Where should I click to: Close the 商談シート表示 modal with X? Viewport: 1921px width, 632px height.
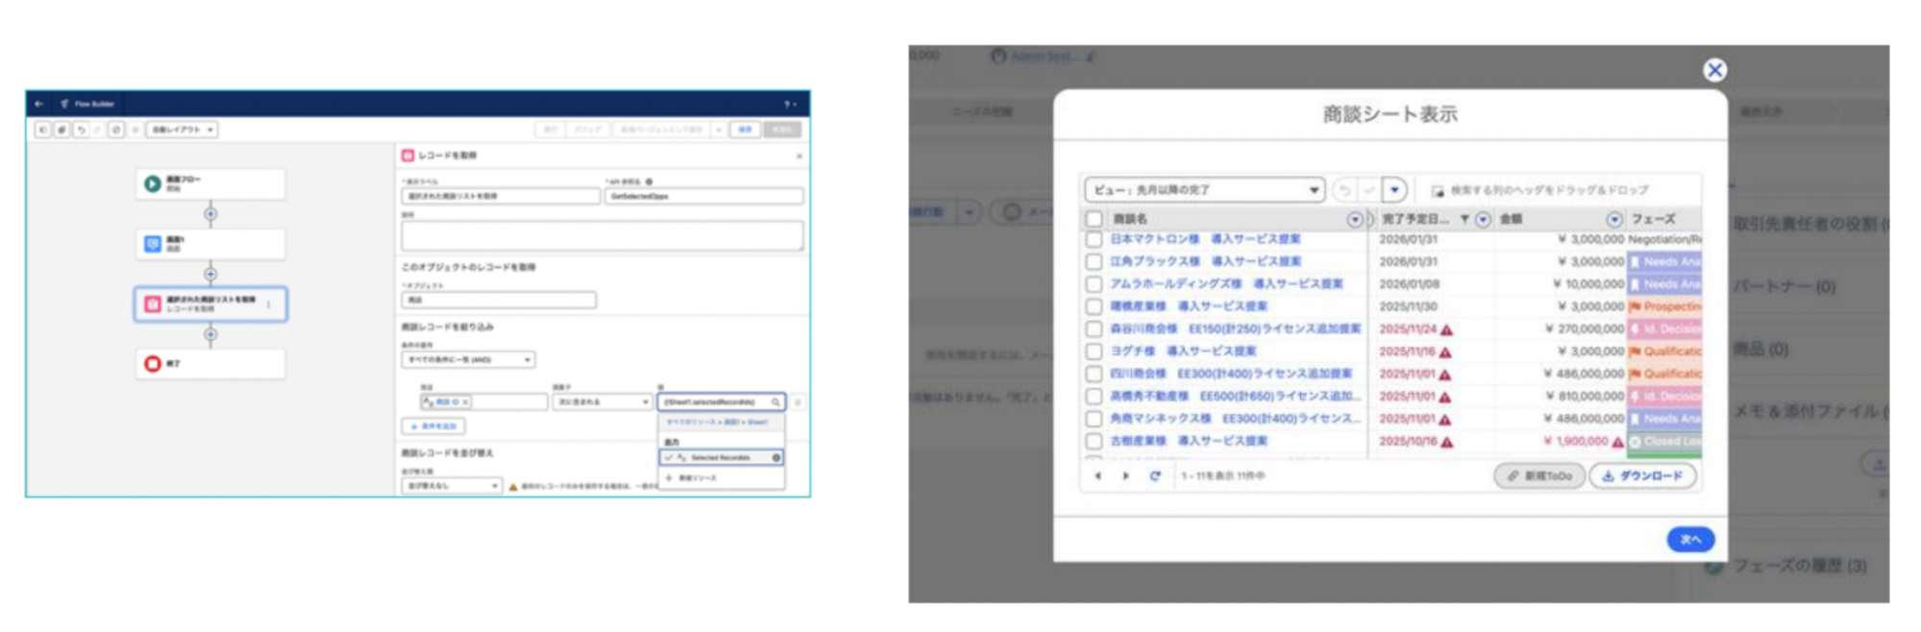tap(1713, 70)
